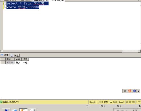Screen dimensions: 141x111
Task: Collapse the select statement outline box
Action: (5, 4)
